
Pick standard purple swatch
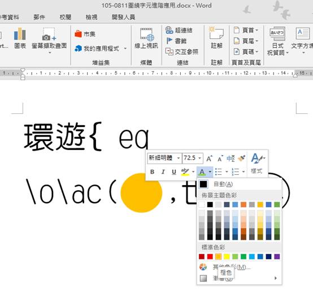point(277,257)
